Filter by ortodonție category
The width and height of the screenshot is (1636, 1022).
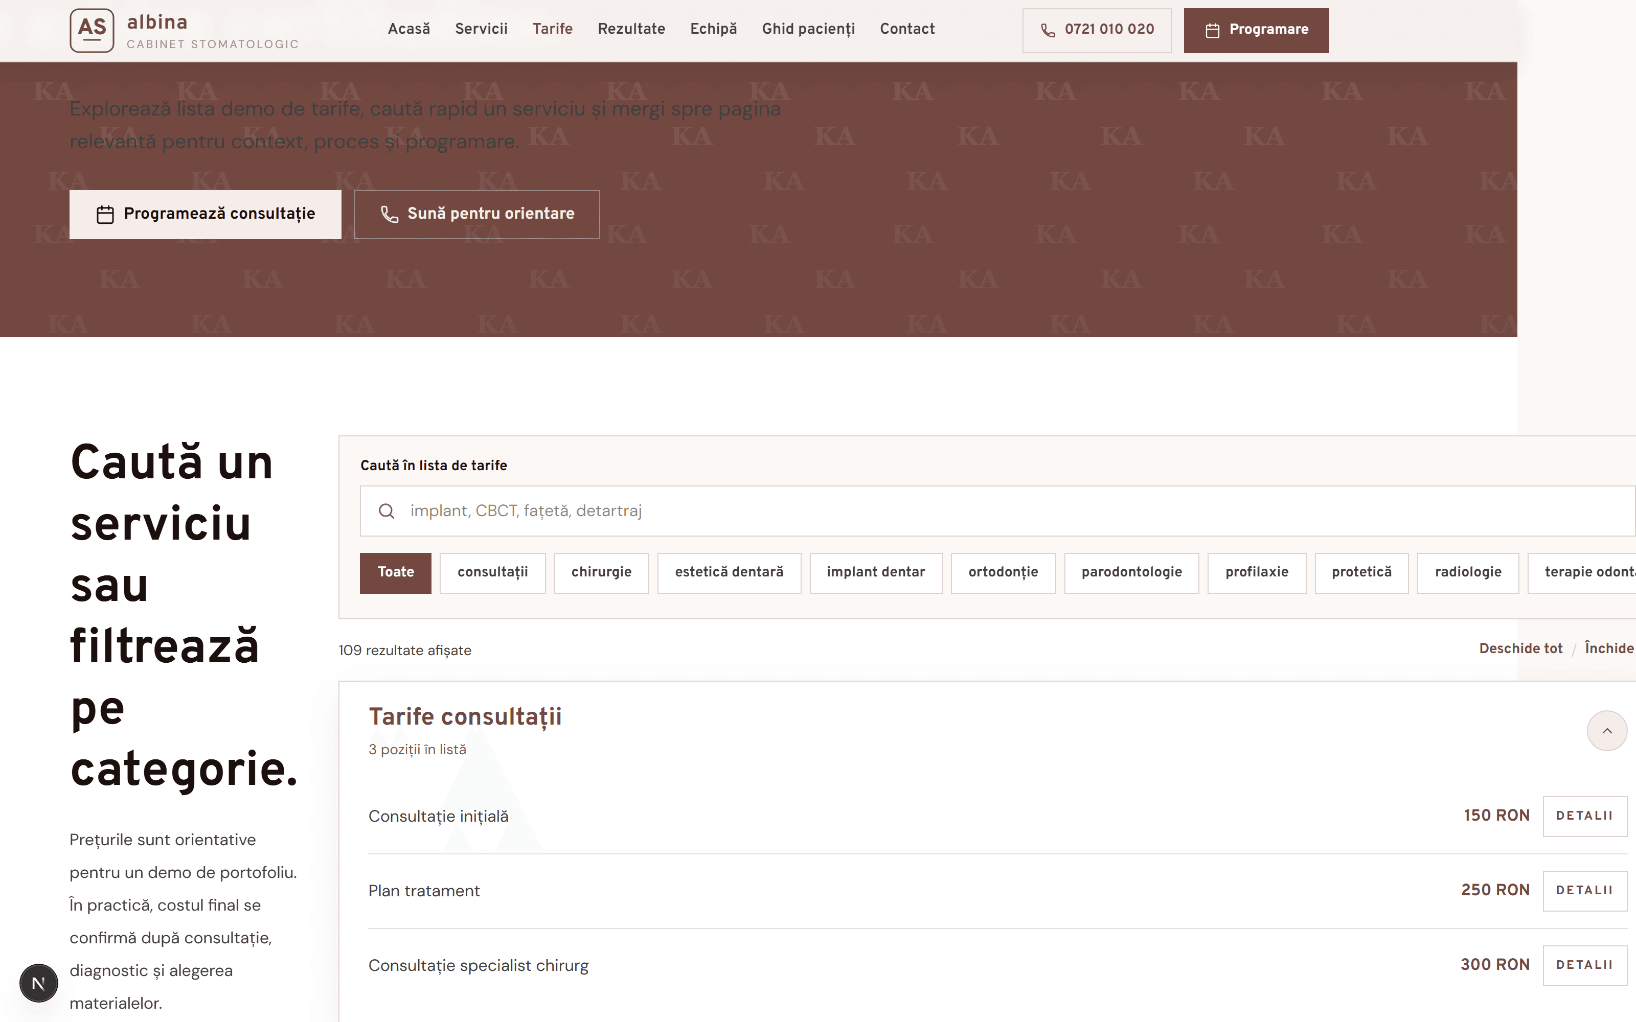1003,572
